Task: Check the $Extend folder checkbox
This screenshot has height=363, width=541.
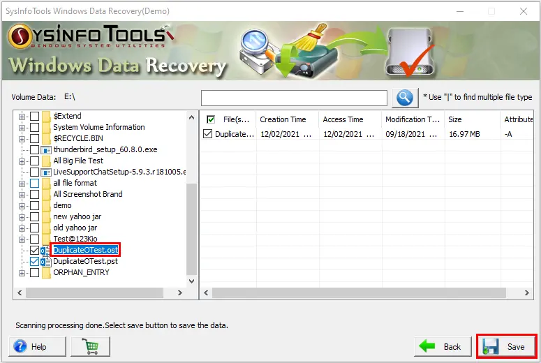Action: coord(34,117)
